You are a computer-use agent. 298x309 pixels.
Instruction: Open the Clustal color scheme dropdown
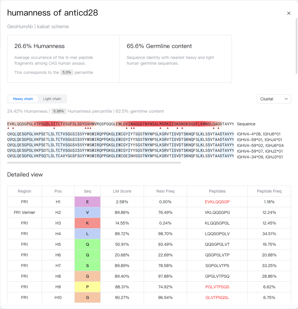pyautogui.click(x=274, y=99)
